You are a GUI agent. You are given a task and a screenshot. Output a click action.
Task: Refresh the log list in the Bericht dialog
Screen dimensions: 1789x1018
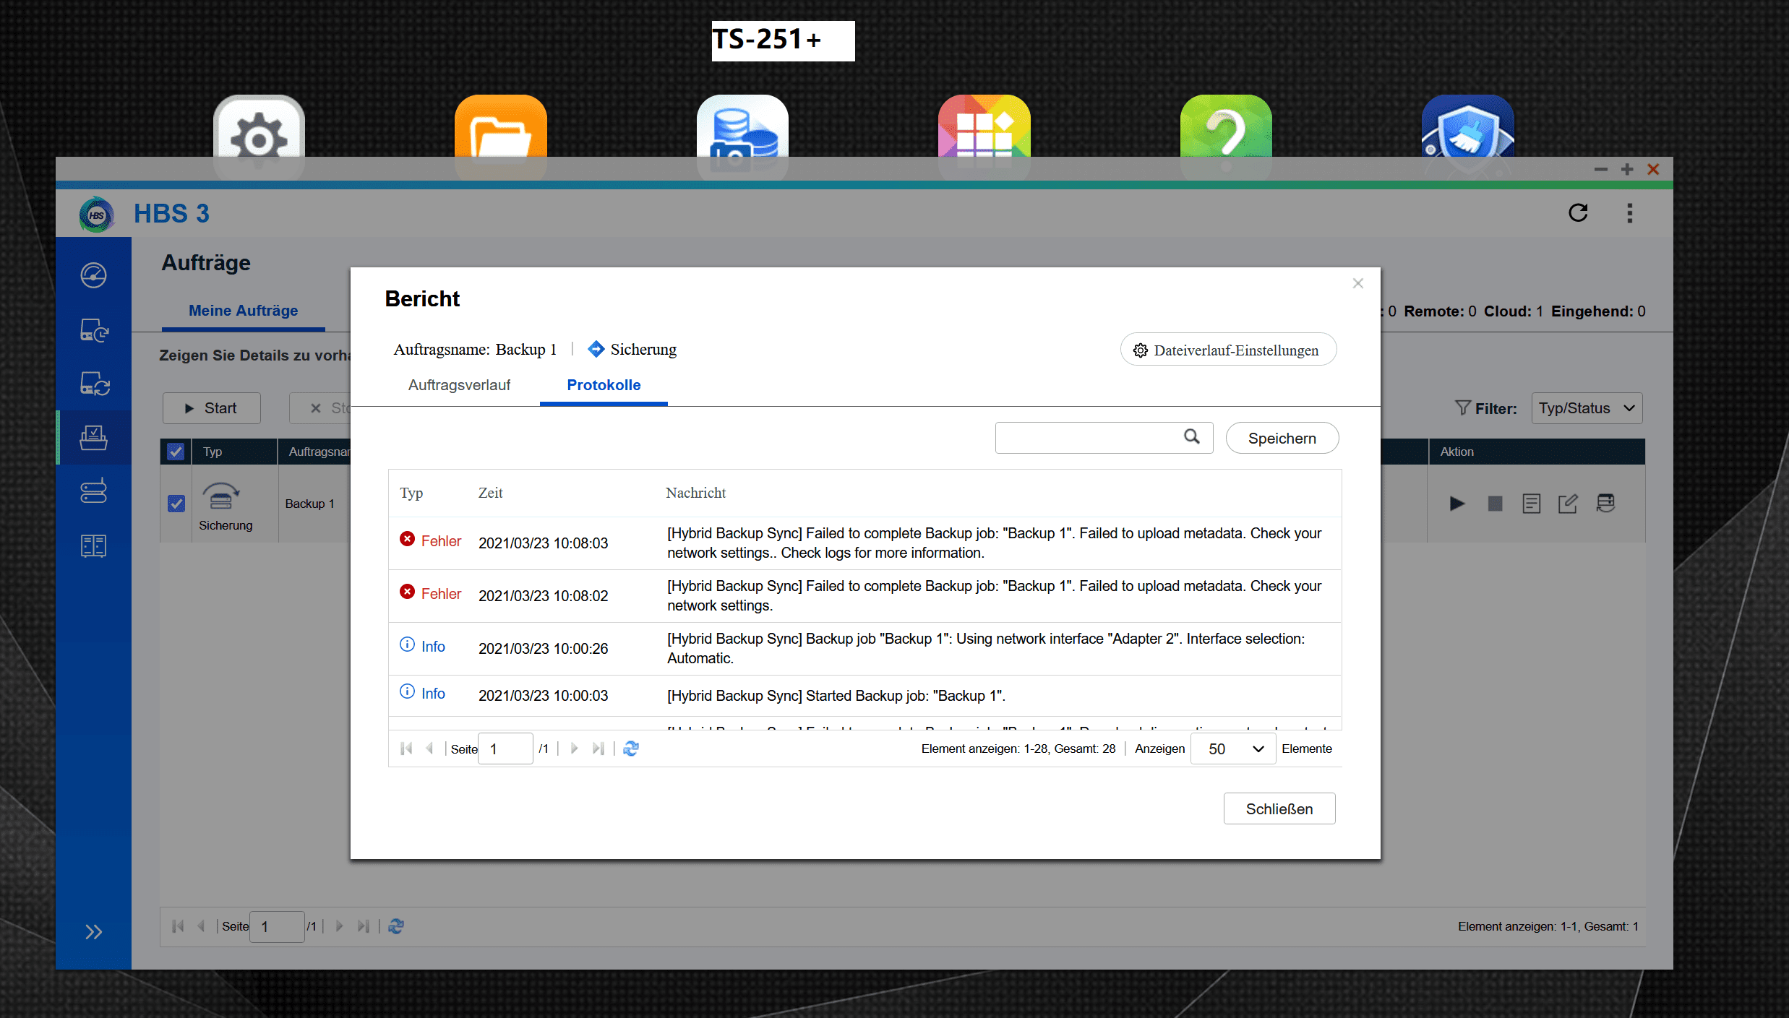pos(631,749)
